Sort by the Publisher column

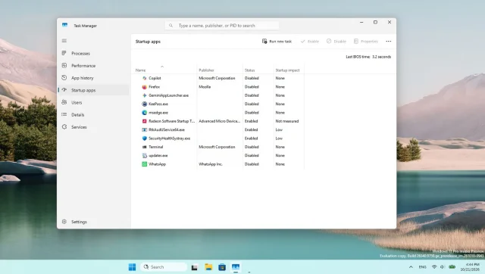click(206, 70)
